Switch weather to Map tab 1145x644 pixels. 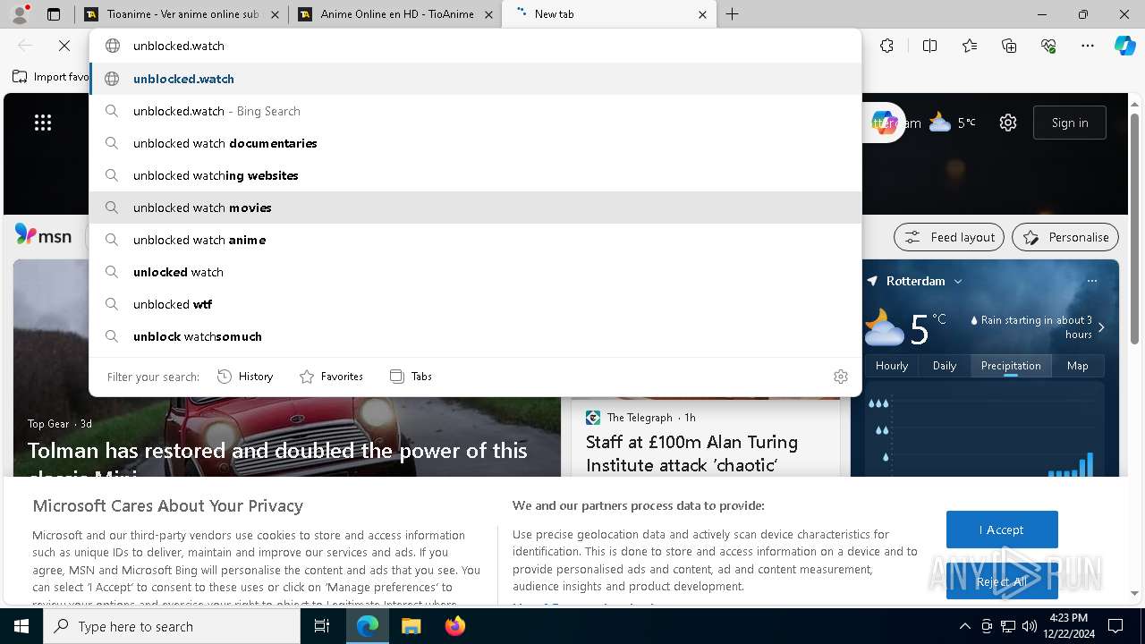coord(1078,365)
